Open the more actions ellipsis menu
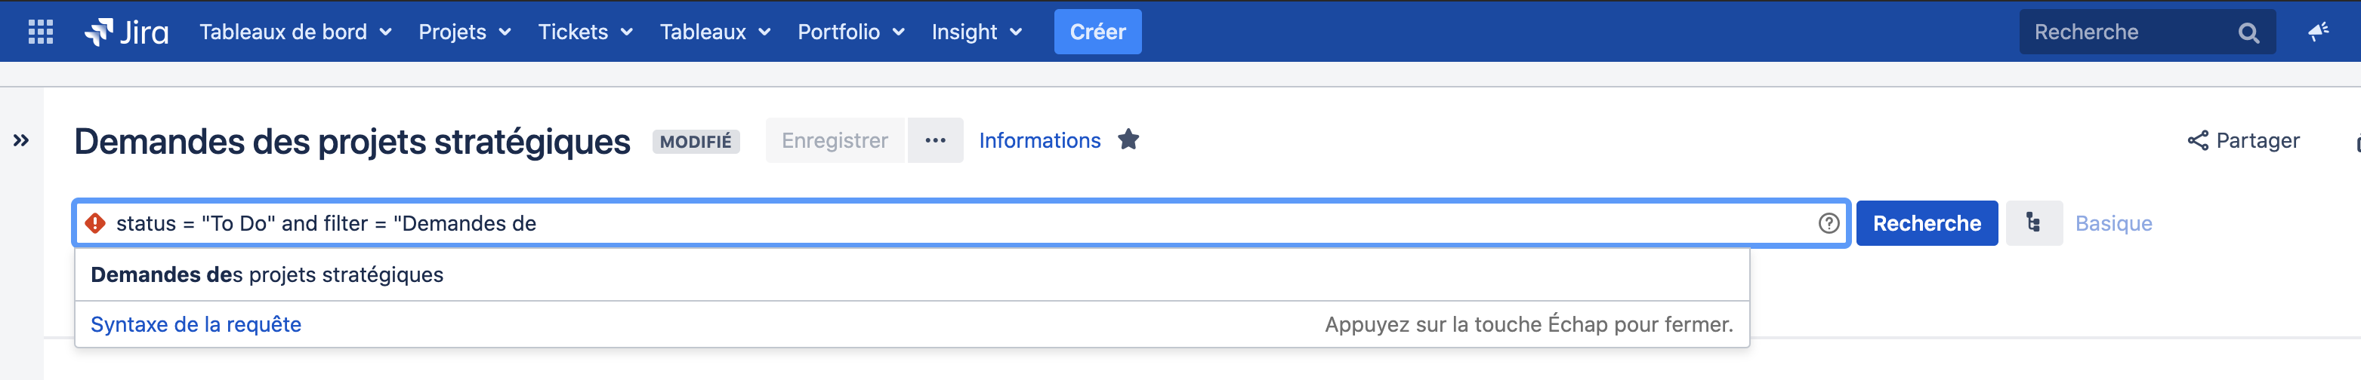2361x380 pixels. (x=935, y=140)
